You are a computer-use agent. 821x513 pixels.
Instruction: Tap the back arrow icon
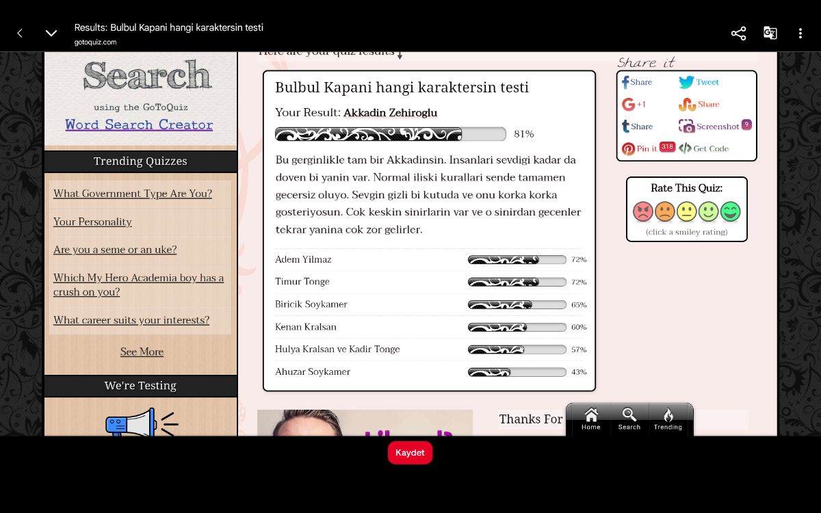(x=20, y=33)
